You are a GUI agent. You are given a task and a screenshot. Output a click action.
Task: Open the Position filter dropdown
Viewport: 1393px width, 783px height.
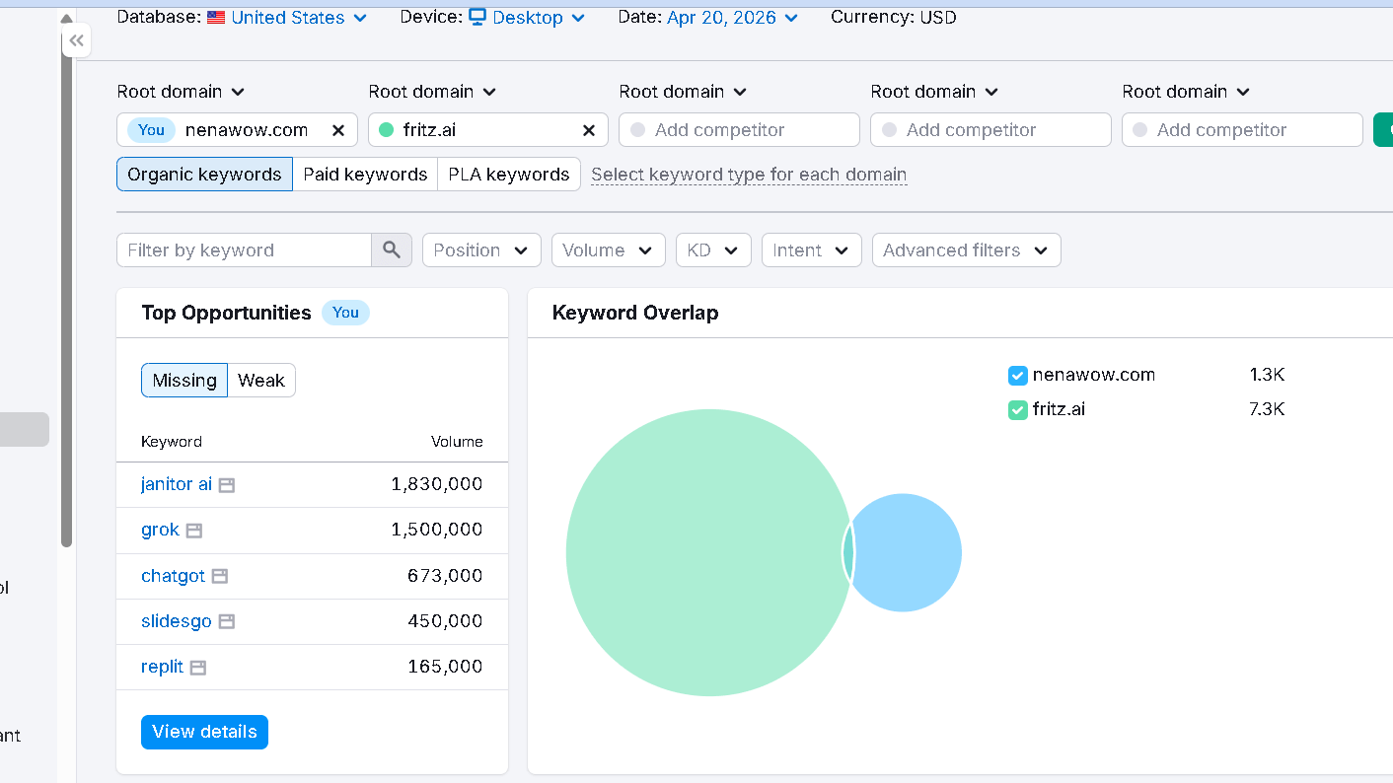pos(480,249)
